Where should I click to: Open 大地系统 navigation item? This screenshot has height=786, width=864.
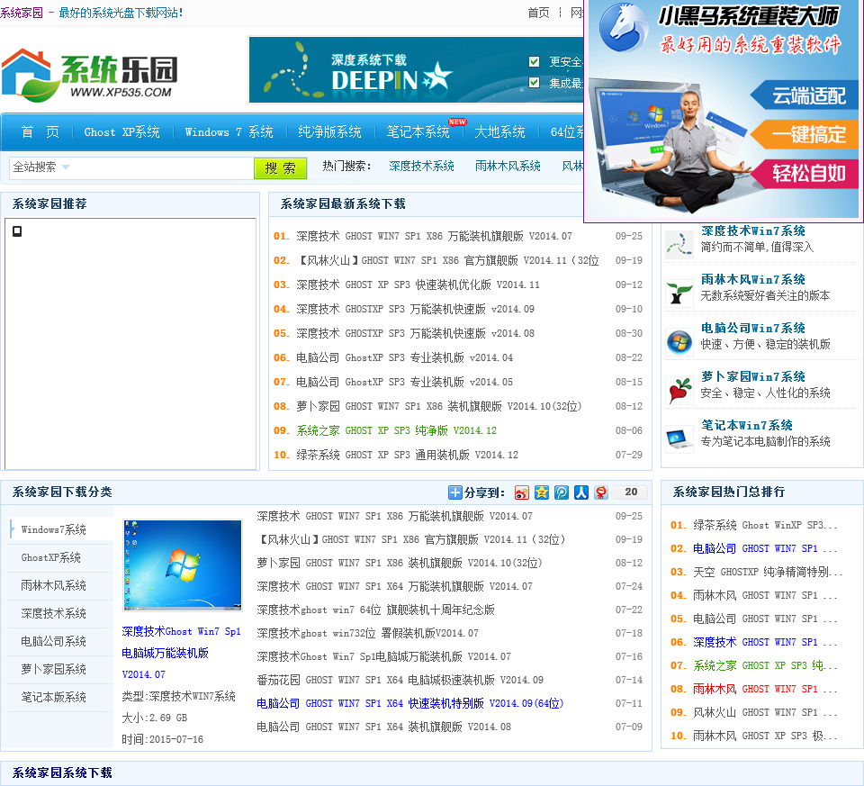(499, 131)
